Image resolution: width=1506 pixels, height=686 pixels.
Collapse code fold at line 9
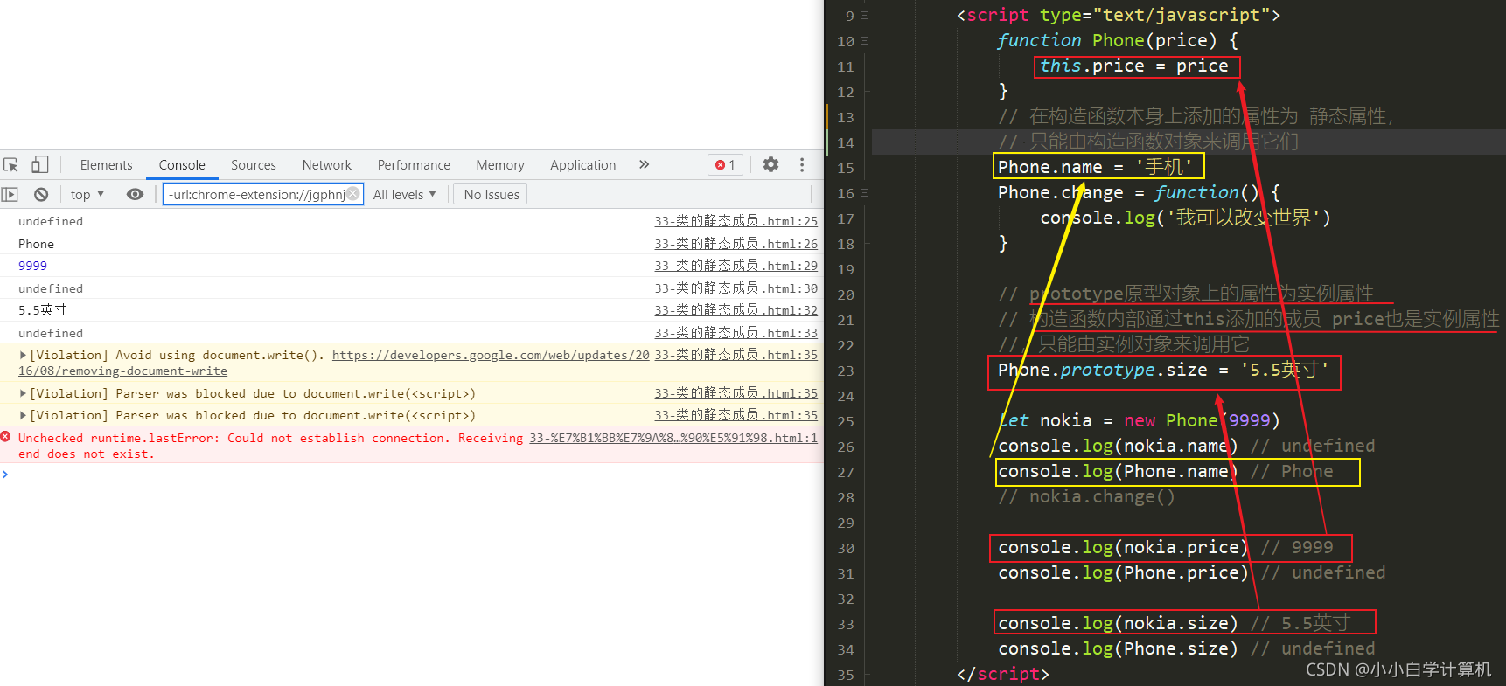864,15
